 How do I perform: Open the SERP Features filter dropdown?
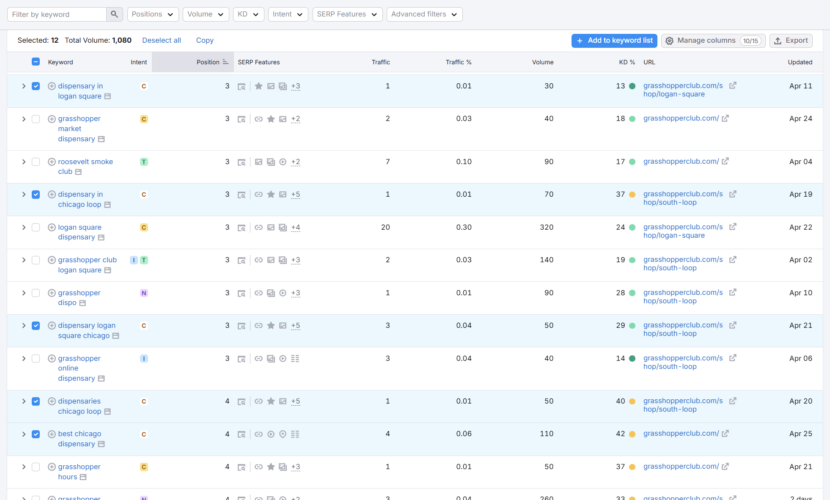pyautogui.click(x=347, y=14)
